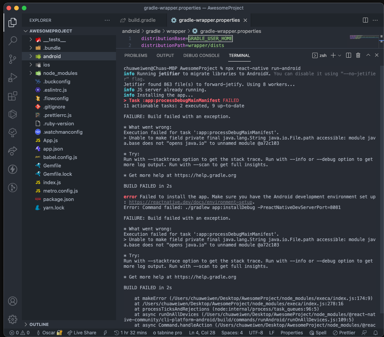Close the gradle-wrapper.properties tab
The width and height of the screenshot is (384, 337).
[245, 20]
